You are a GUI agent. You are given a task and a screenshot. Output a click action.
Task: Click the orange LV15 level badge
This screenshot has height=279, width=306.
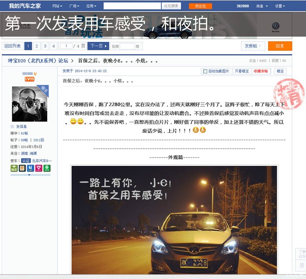[x=29, y=79]
